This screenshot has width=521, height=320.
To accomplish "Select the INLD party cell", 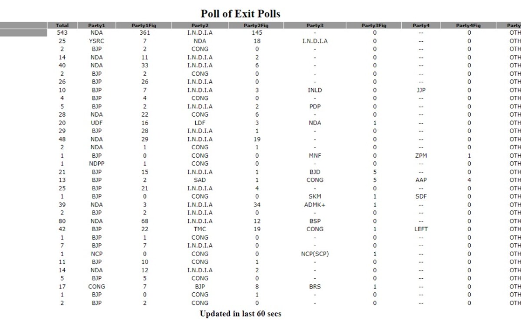I will pos(315,90).
